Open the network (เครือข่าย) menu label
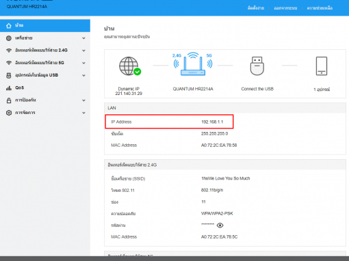 (x=24, y=38)
